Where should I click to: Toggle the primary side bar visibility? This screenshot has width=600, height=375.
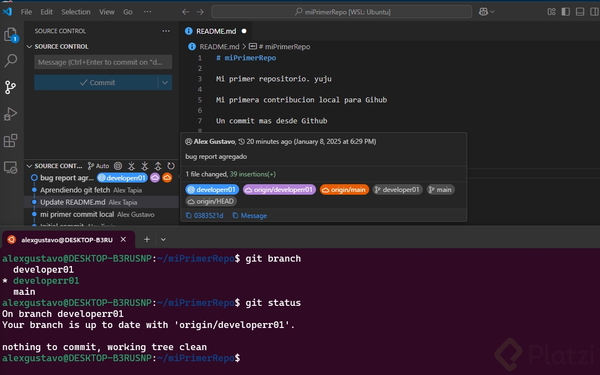[x=566, y=12]
